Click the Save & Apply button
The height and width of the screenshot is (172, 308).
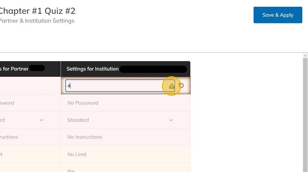pyautogui.click(x=278, y=15)
